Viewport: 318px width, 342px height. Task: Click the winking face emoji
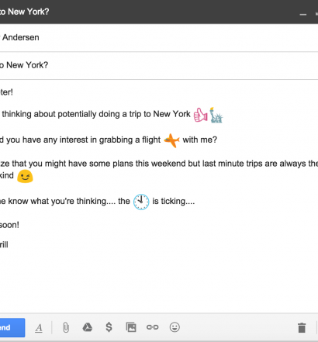coord(25,176)
